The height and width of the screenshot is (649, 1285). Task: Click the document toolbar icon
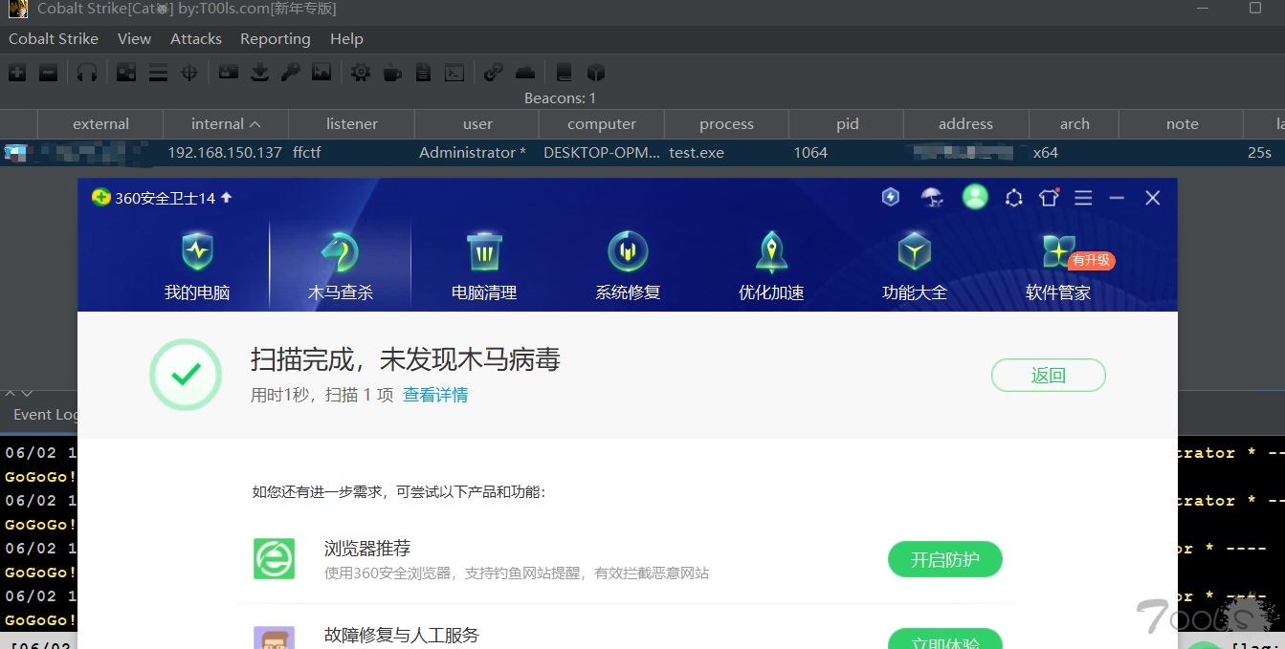click(x=423, y=73)
